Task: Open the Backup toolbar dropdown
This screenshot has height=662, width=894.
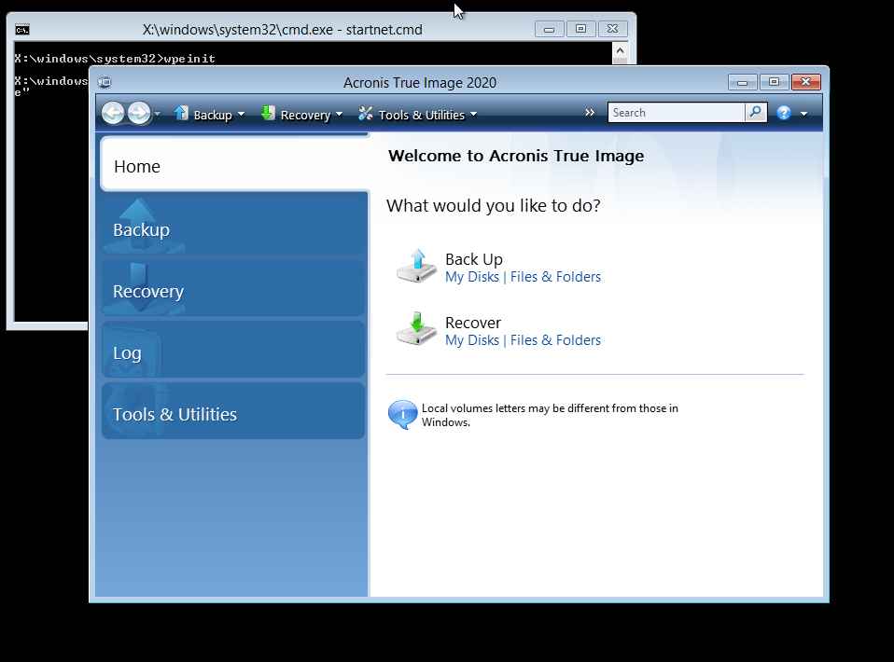Action: click(210, 115)
